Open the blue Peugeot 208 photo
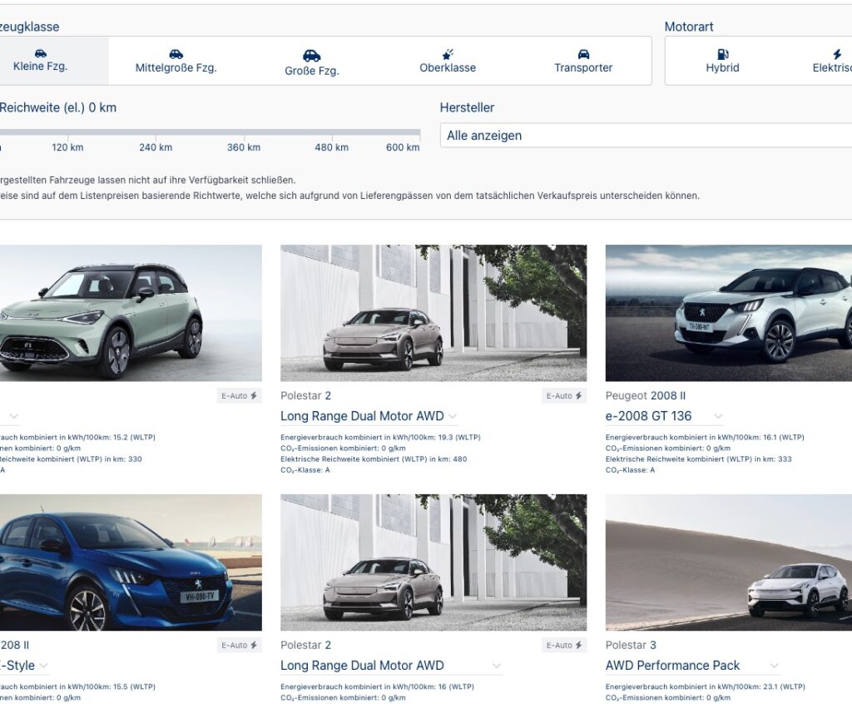The width and height of the screenshot is (852, 704). pos(129,563)
